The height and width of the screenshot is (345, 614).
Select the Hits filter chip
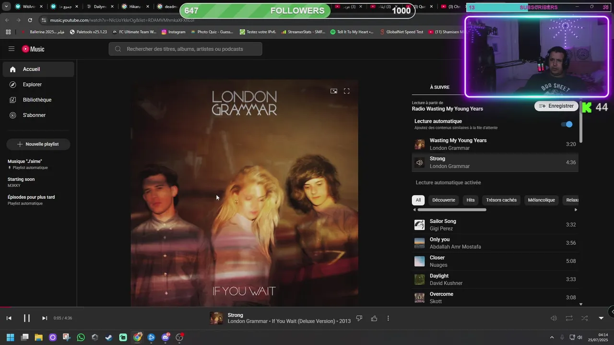(471, 200)
